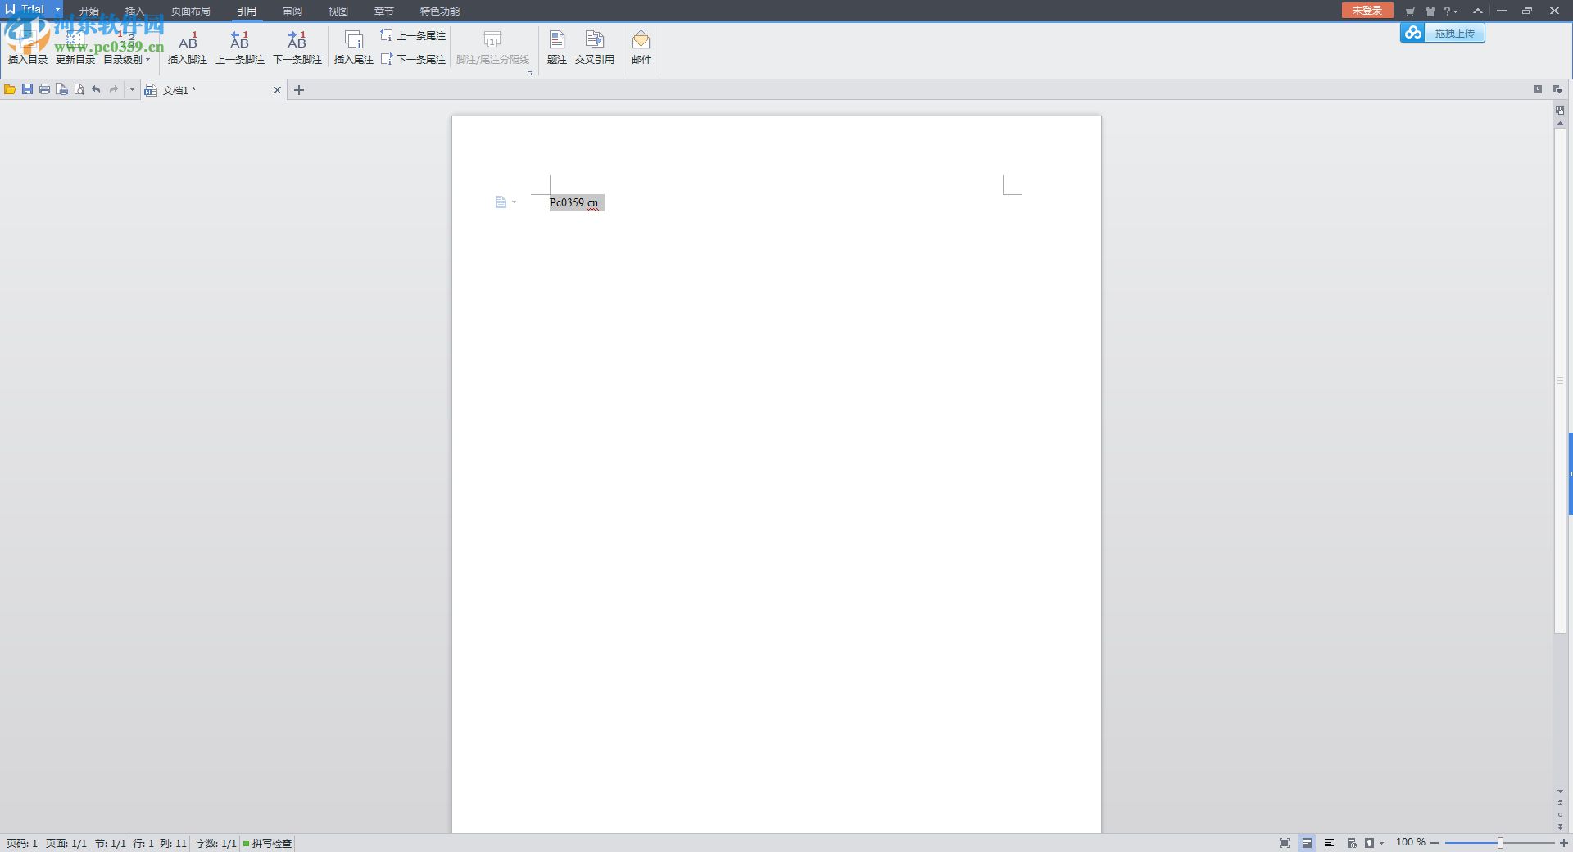Open the 章节 (Chapter) tab
This screenshot has height=852, width=1573.
384,11
